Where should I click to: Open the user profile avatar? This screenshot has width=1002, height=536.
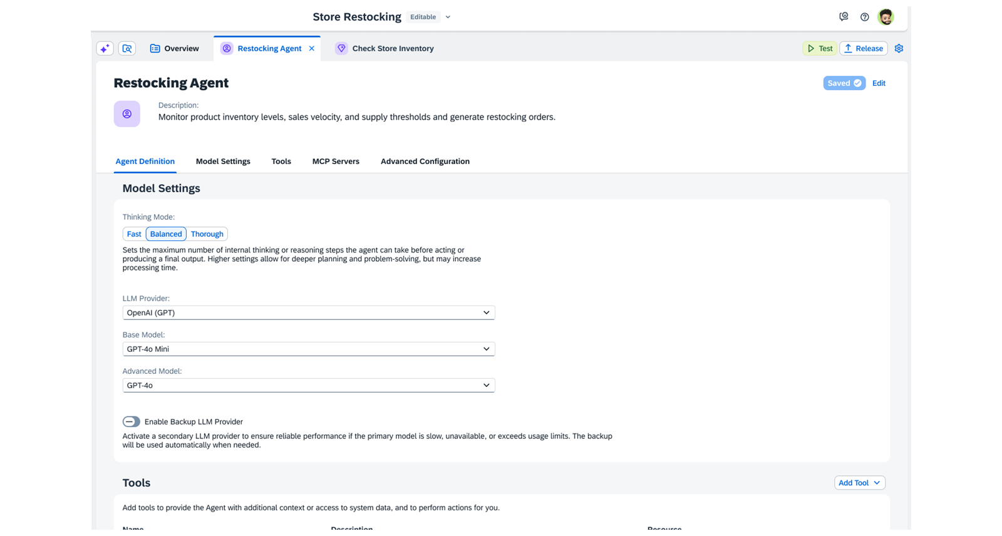pyautogui.click(x=886, y=17)
